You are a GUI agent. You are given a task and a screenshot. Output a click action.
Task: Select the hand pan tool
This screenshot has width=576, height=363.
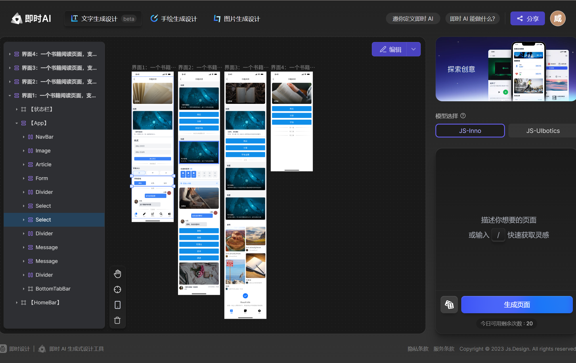117,274
